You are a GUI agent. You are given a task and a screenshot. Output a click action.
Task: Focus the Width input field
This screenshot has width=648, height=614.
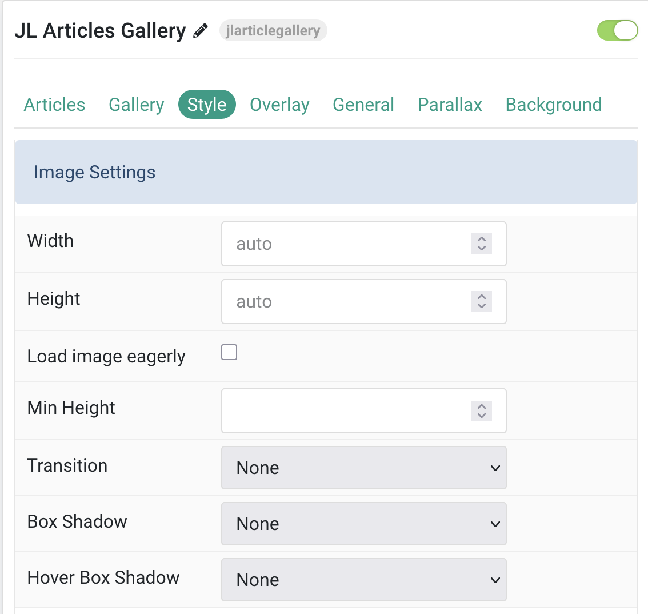pyautogui.click(x=363, y=244)
